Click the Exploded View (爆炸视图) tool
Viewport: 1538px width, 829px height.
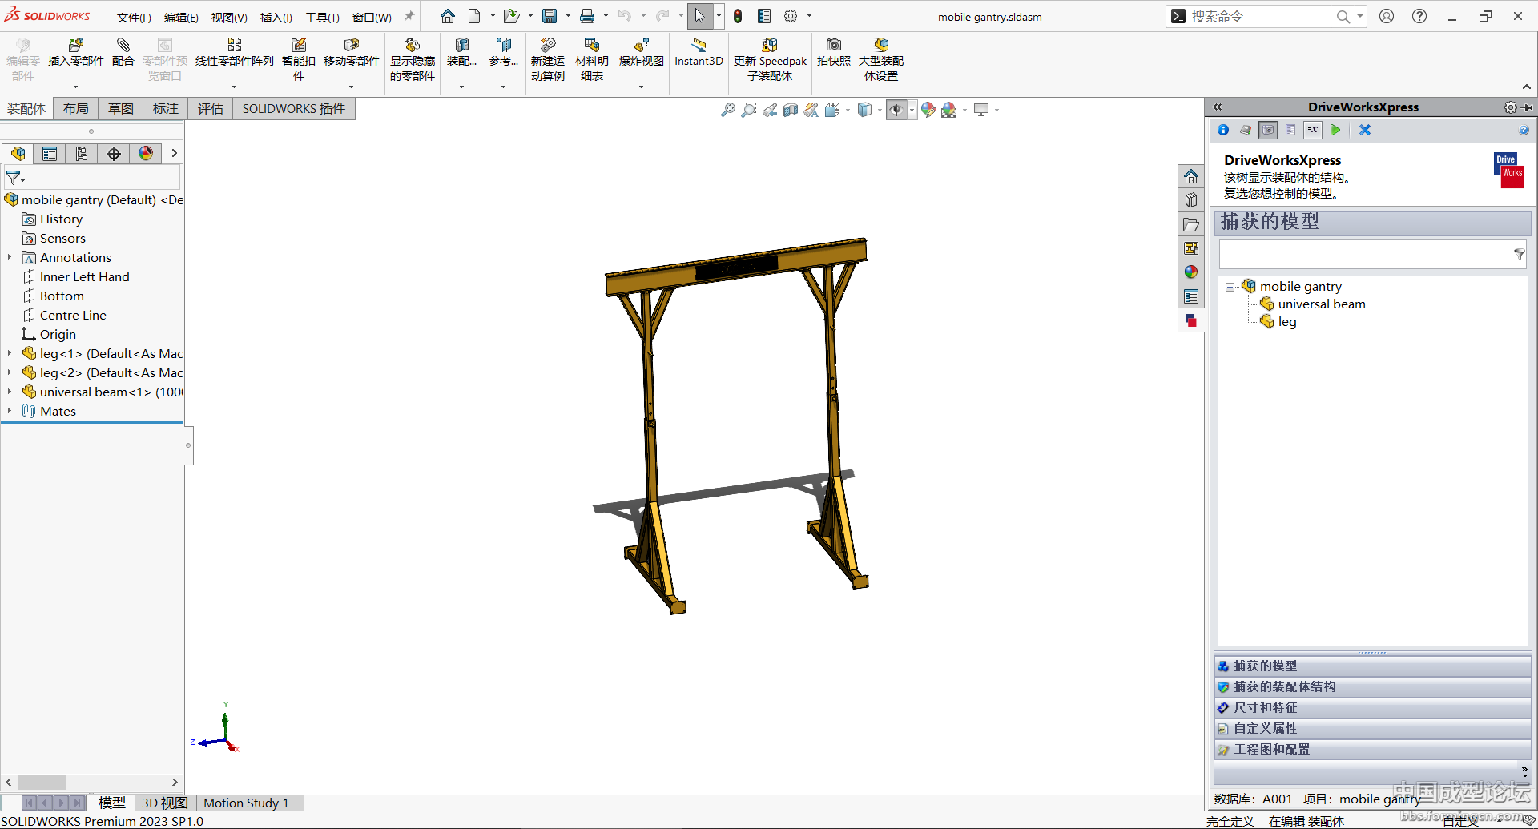point(641,52)
